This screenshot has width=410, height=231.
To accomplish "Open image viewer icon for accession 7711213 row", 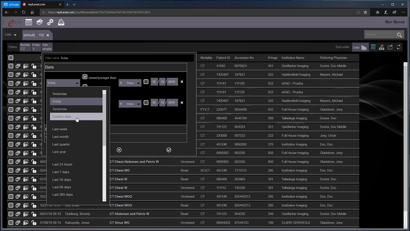I will coord(18,170).
